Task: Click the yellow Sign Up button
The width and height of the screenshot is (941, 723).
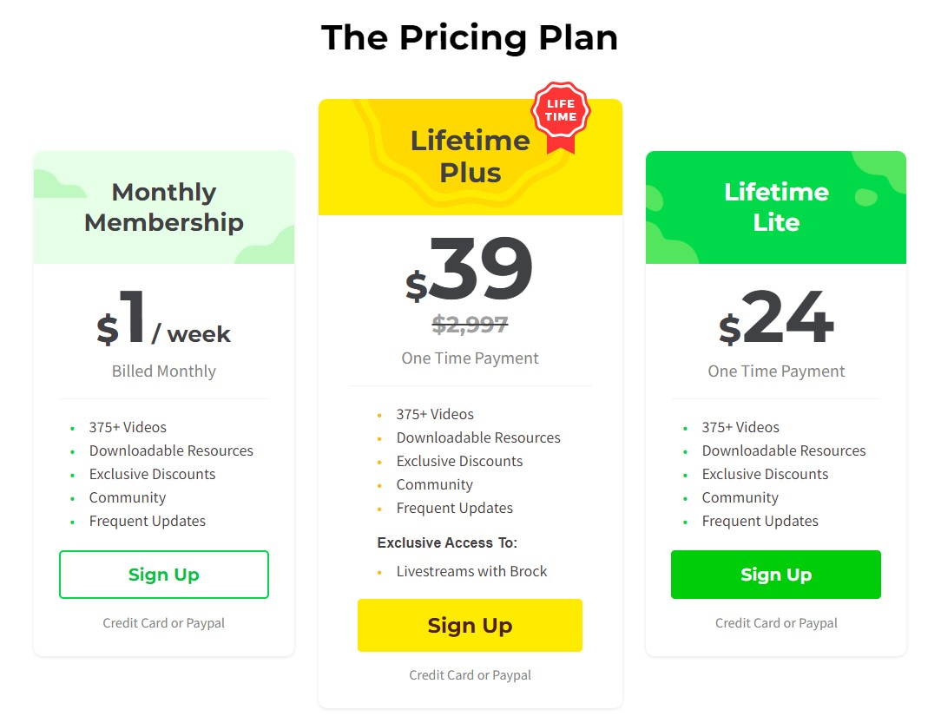Action: [470, 625]
